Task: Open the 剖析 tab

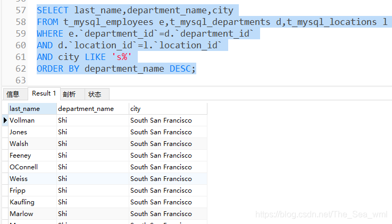Action: click(x=72, y=94)
